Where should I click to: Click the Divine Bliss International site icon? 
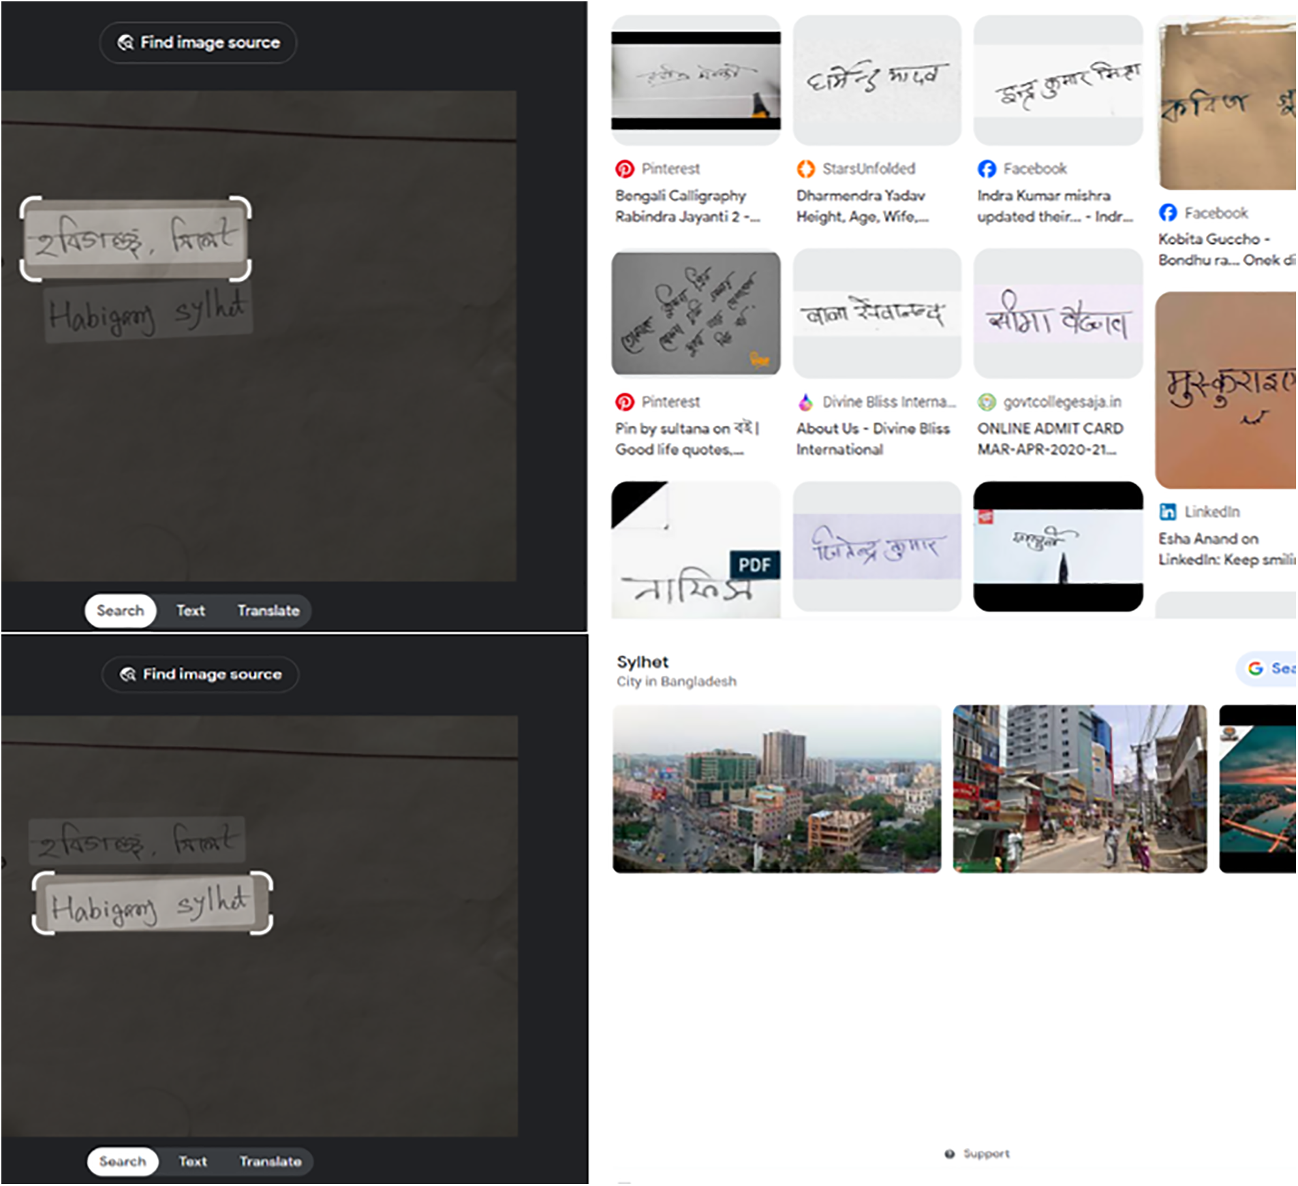805,403
